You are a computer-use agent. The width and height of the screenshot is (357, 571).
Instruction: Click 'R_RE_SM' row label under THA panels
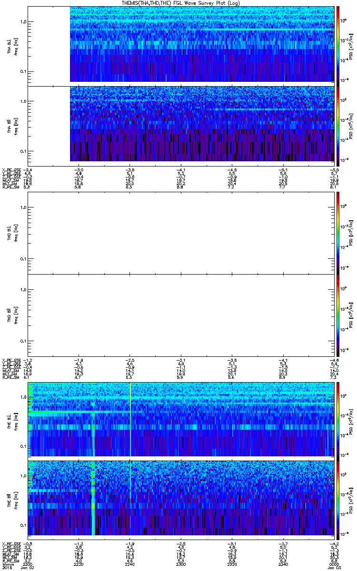[x=10, y=187]
